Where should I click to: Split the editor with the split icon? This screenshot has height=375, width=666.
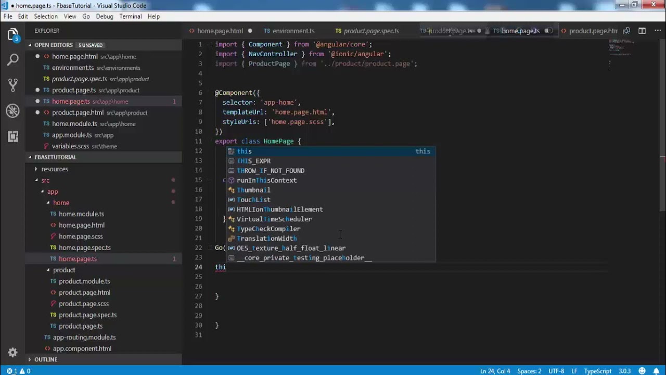click(642, 31)
